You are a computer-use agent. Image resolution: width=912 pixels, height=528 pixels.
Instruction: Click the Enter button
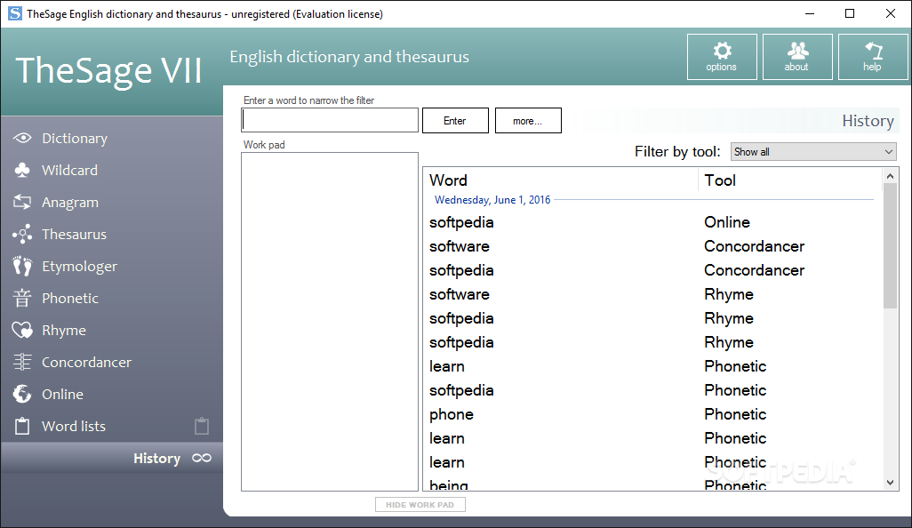click(455, 120)
